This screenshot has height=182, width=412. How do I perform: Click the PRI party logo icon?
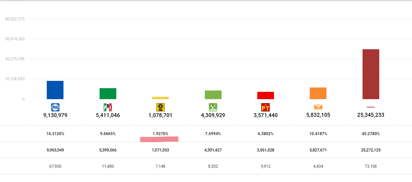pos(108,107)
